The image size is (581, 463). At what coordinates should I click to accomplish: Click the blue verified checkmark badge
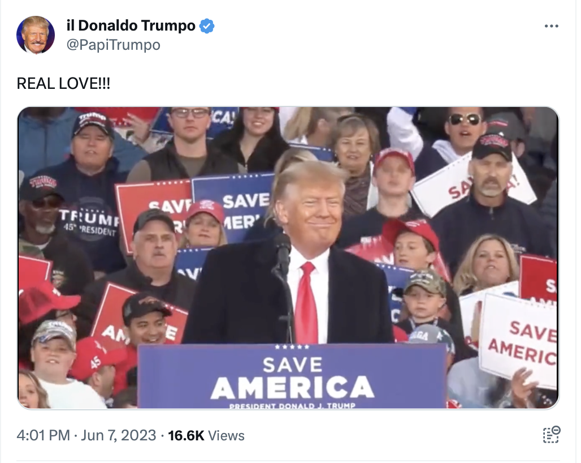(207, 26)
